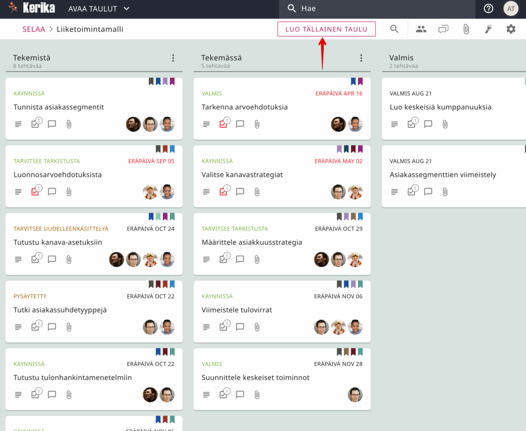526x431 pixels.
Task: Go to SELAA breadcrumb
Action: [33, 29]
